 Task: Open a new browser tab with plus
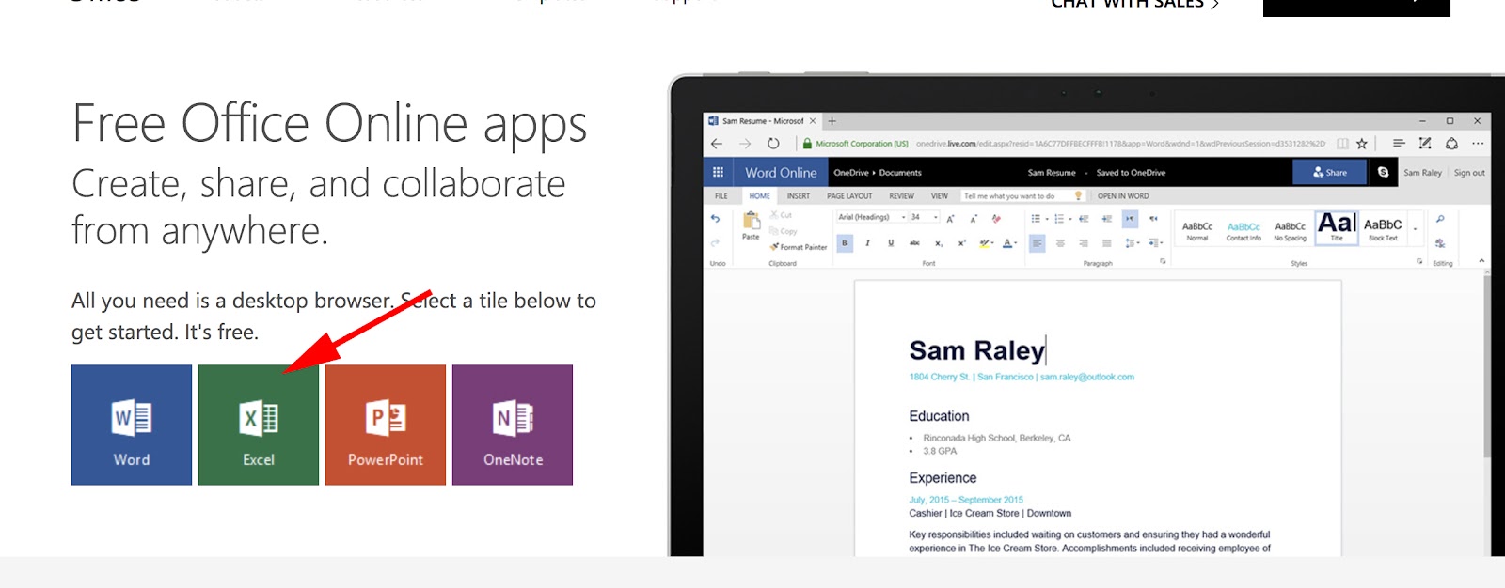tap(832, 121)
